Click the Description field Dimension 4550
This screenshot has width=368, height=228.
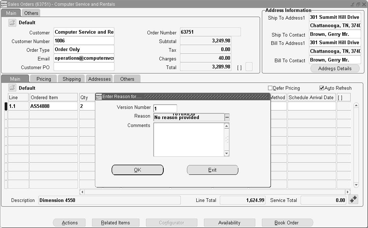click(109, 200)
